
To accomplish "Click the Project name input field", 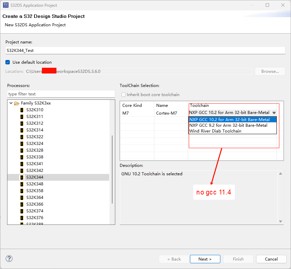I will 145,50.
